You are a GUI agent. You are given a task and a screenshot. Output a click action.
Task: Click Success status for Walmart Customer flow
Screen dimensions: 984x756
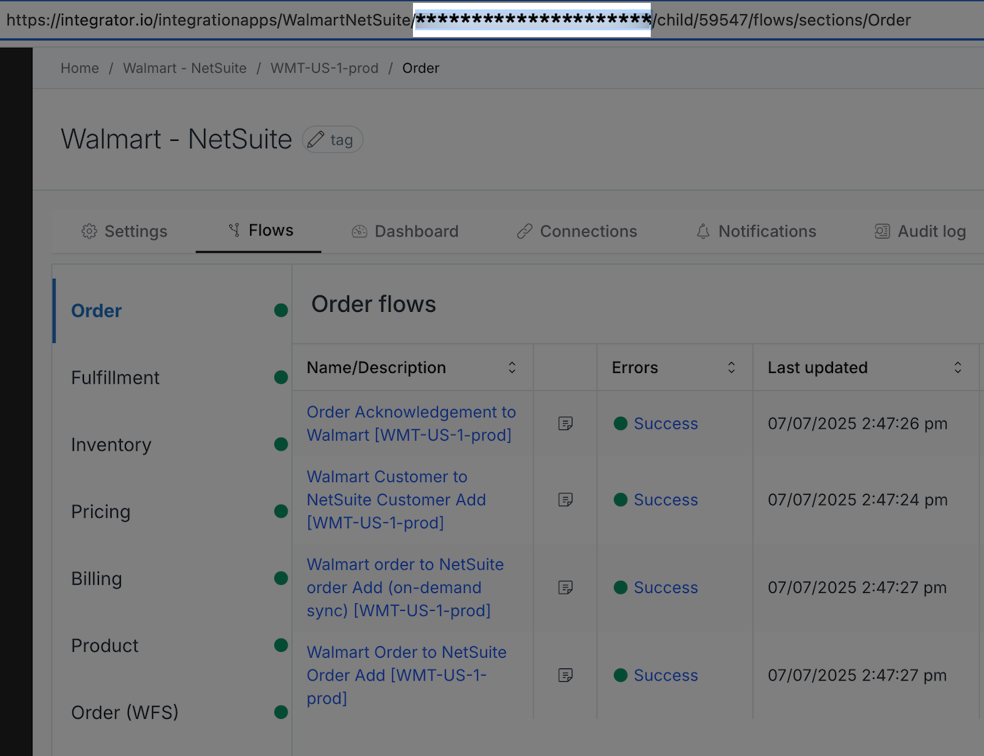666,500
